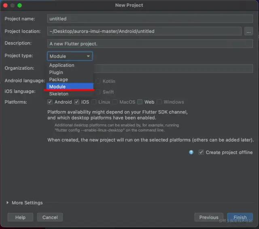Enable the Linux platform checkbox
Image resolution: width=259 pixels, height=229 pixels.
pos(94,102)
